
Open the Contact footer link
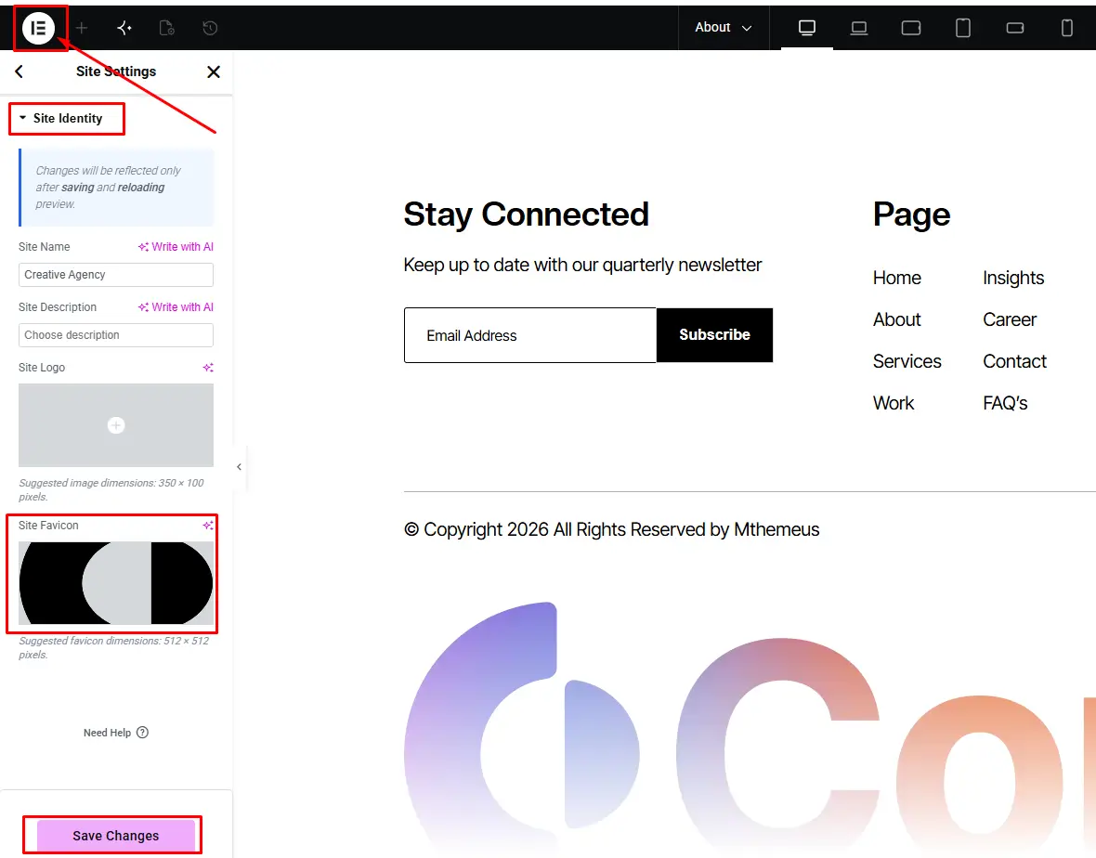pyautogui.click(x=1015, y=361)
